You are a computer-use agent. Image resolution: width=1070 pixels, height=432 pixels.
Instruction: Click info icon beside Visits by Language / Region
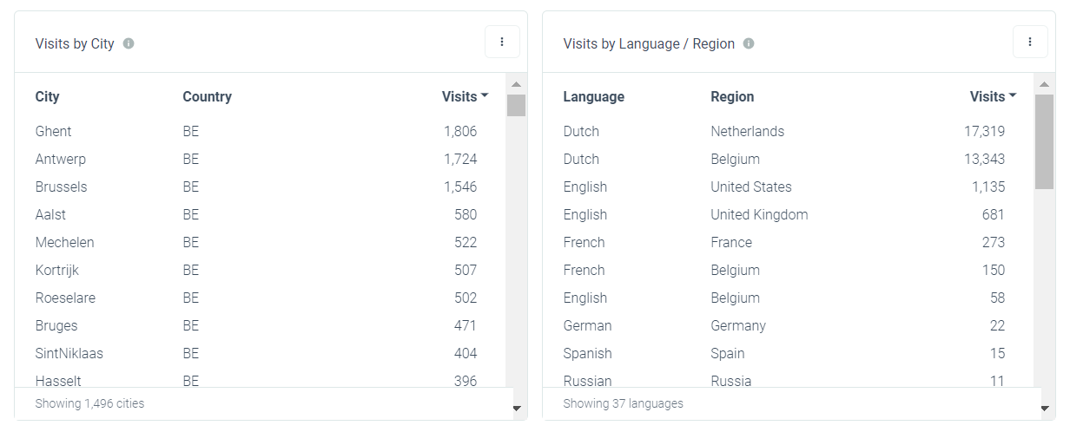click(x=749, y=43)
